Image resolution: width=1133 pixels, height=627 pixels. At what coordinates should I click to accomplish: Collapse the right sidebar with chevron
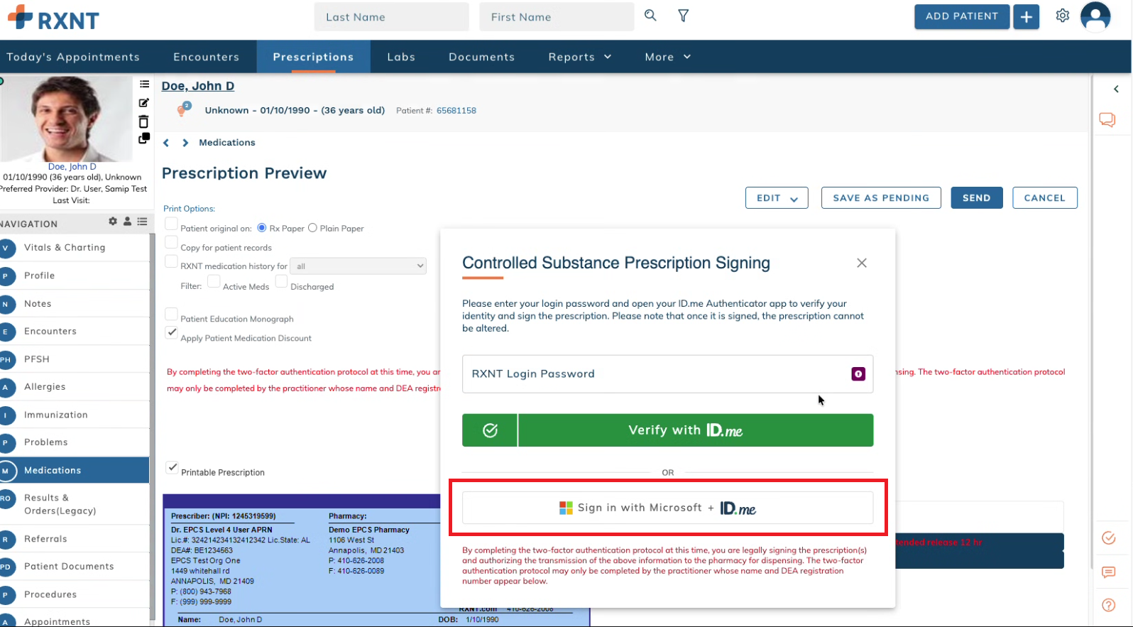click(x=1116, y=89)
